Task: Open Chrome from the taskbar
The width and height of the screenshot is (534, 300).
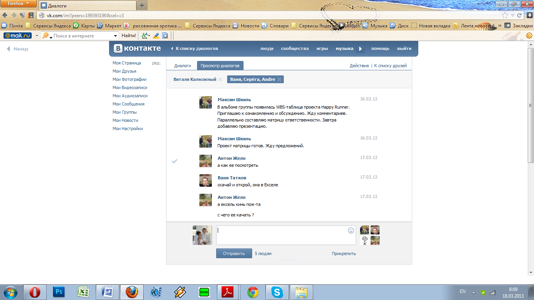Action: pyautogui.click(x=253, y=292)
